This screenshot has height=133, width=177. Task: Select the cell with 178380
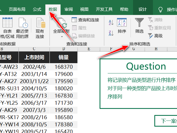click(x=64, y=124)
